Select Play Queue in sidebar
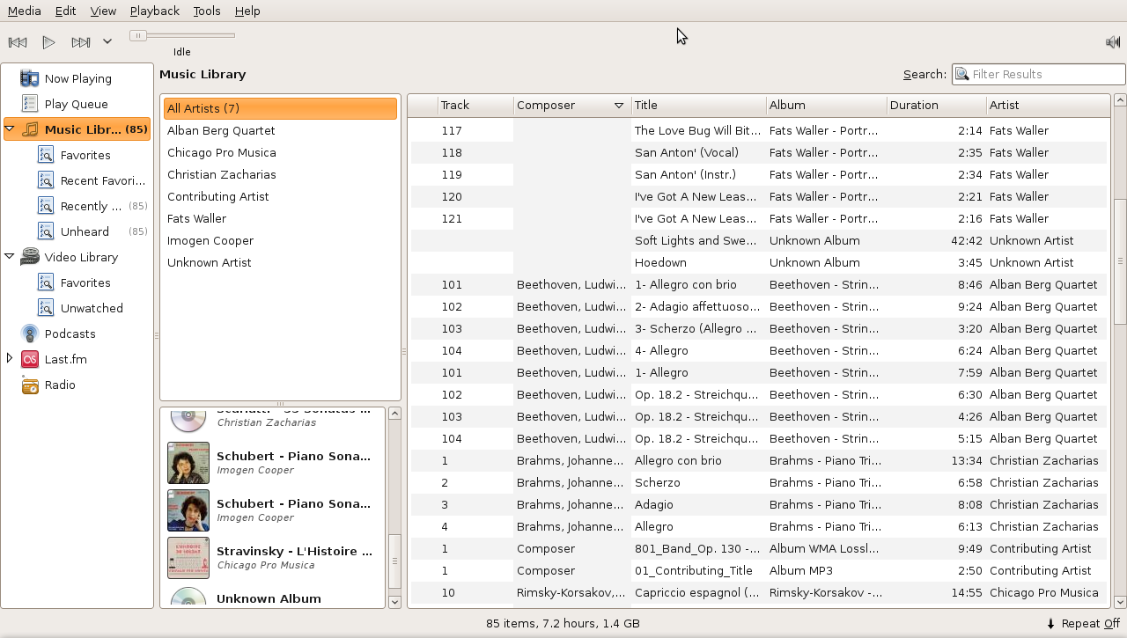Viewport: 1127px width, 638px height. [76, 104]
